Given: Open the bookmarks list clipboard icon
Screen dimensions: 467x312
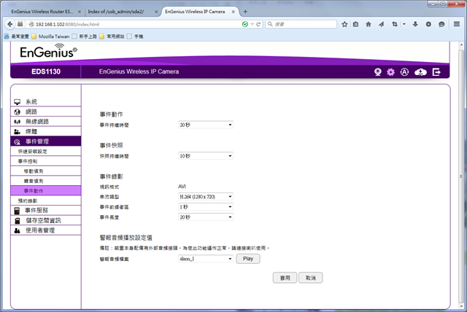Looking at the screenshot, I should (355, 24).
